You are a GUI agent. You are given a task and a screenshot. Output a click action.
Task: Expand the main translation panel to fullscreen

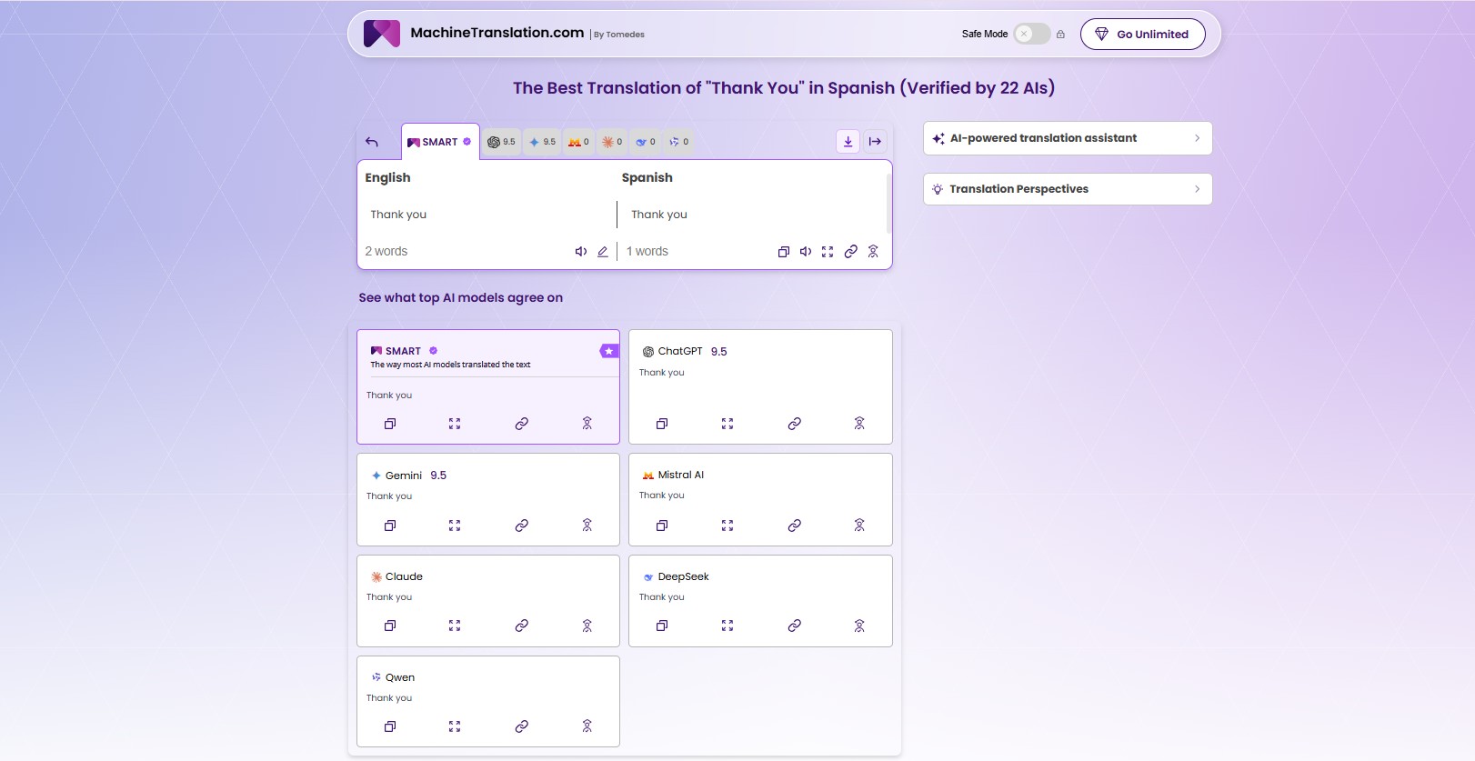(x=828, y=252)
